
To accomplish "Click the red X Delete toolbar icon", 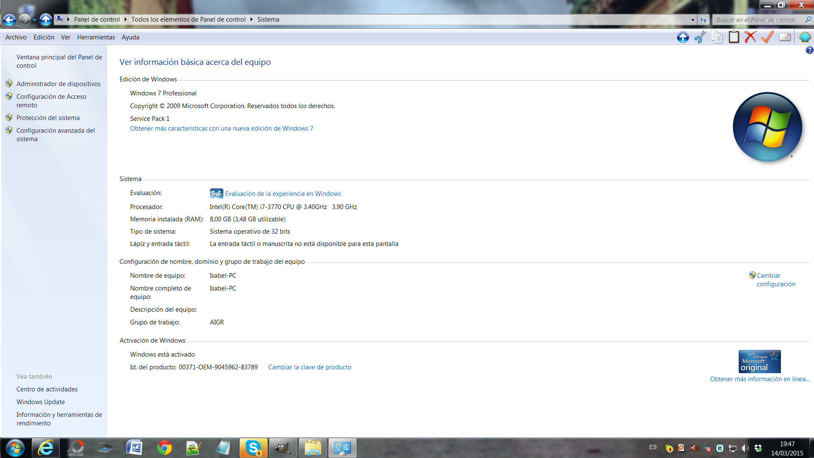I will (x=750, y=37).
